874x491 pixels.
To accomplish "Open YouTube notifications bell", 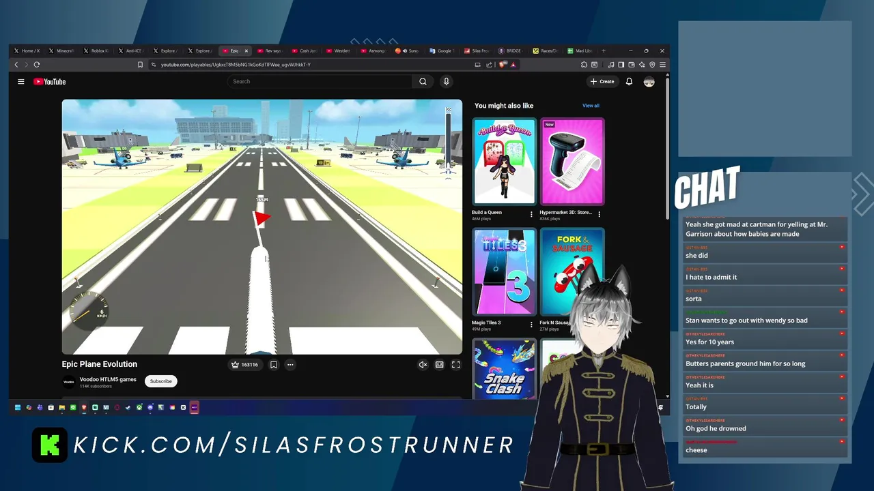I will pos(629,81).
